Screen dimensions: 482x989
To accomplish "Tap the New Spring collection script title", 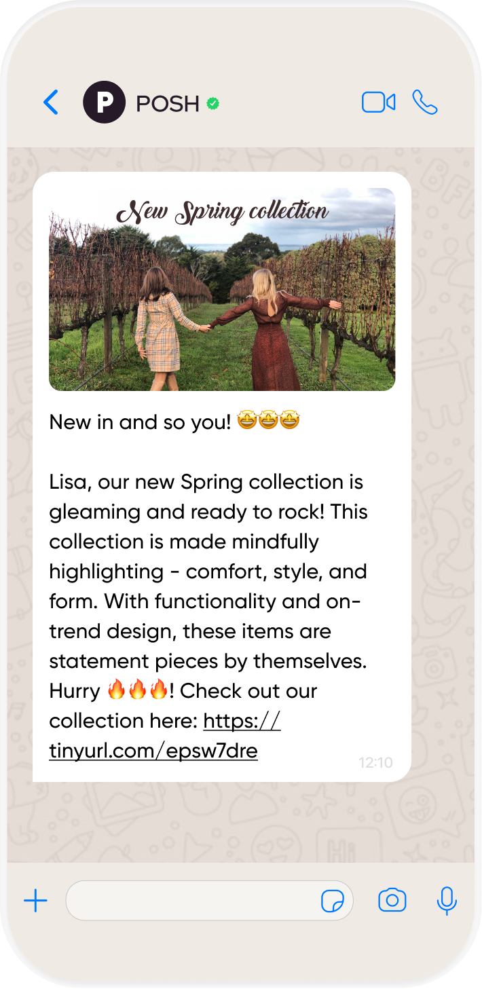I will [x=223, y=212].
